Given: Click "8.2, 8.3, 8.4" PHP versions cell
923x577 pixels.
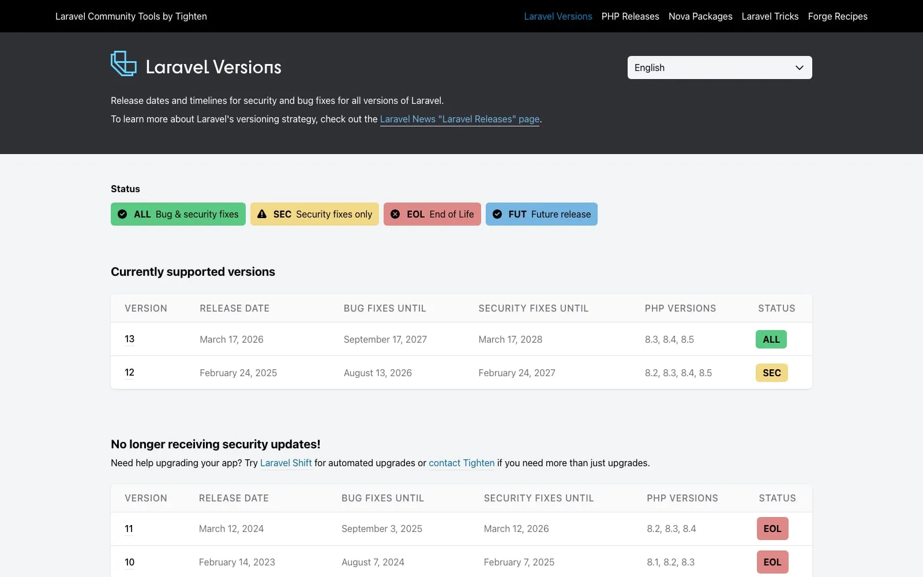Looking at the screenshot, I should (x=671, y=529).
